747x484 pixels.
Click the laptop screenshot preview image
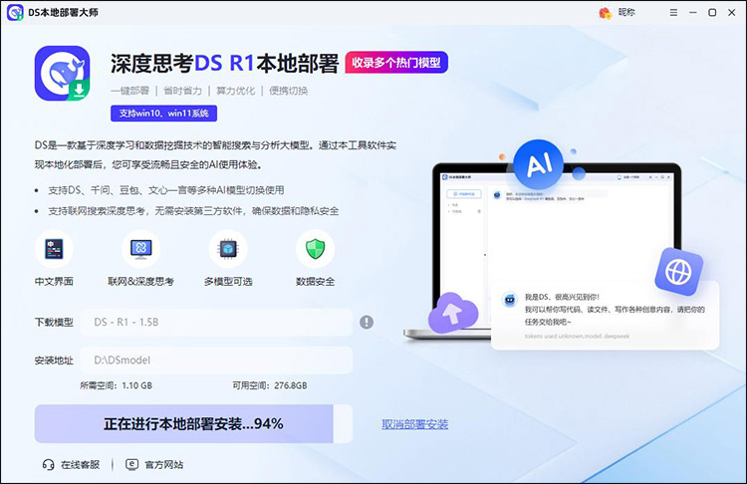(x=557, y=253)
